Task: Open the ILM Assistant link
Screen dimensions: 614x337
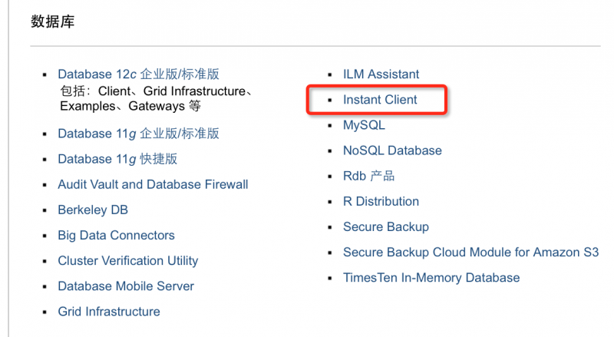Action: (381, 74)
